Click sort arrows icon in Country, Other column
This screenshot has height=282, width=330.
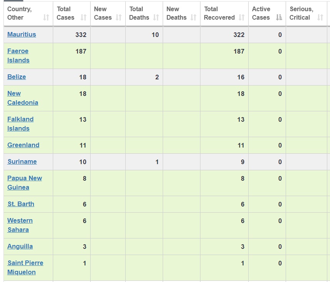pyautogui.click(x=46, y=17)
